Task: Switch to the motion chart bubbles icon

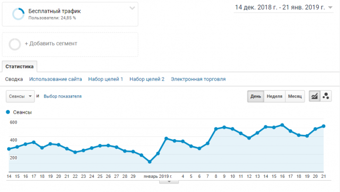Action: (x=326, y=96)
